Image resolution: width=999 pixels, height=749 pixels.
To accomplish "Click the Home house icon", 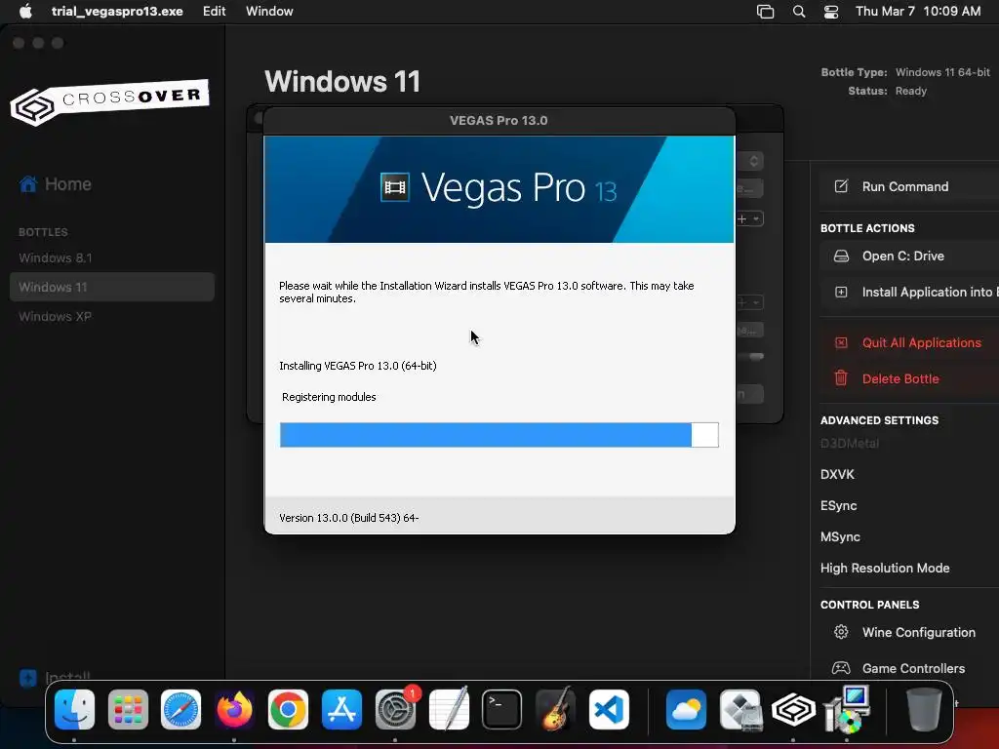I will tap(28, 184).
